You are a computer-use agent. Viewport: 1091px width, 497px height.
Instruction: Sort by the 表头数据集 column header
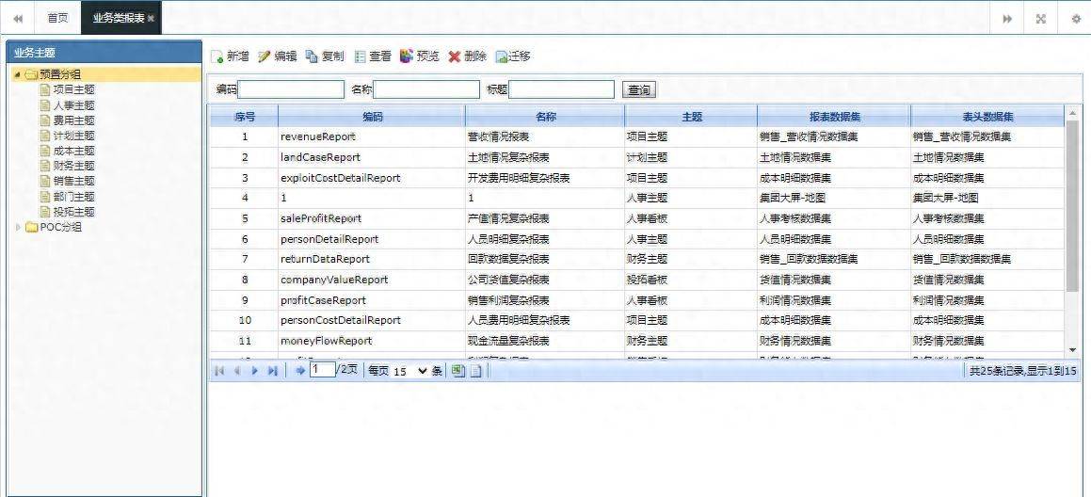point(987,117)
